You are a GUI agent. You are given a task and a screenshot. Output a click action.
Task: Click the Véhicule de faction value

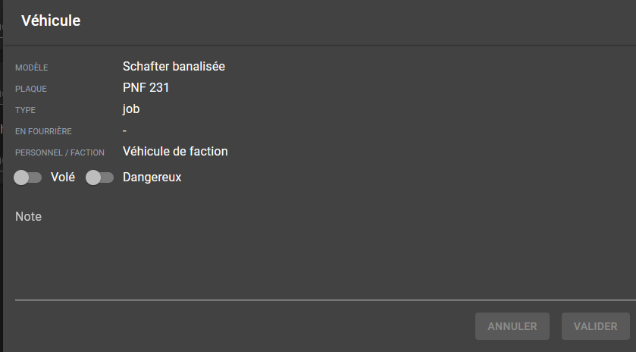[175, 152]
